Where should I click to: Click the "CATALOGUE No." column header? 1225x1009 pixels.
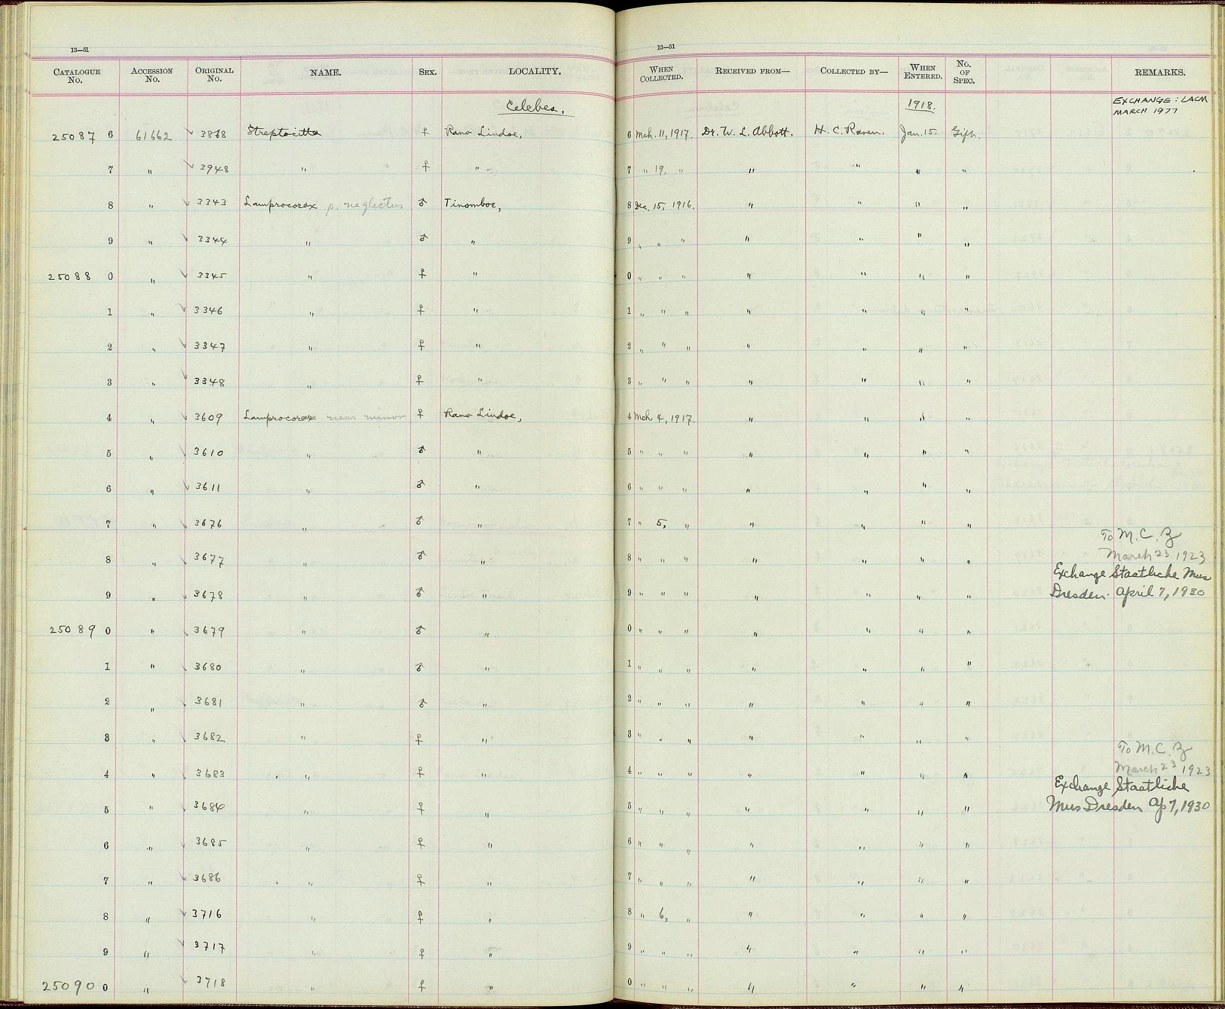pyautogui.click(x=77, y=75)
